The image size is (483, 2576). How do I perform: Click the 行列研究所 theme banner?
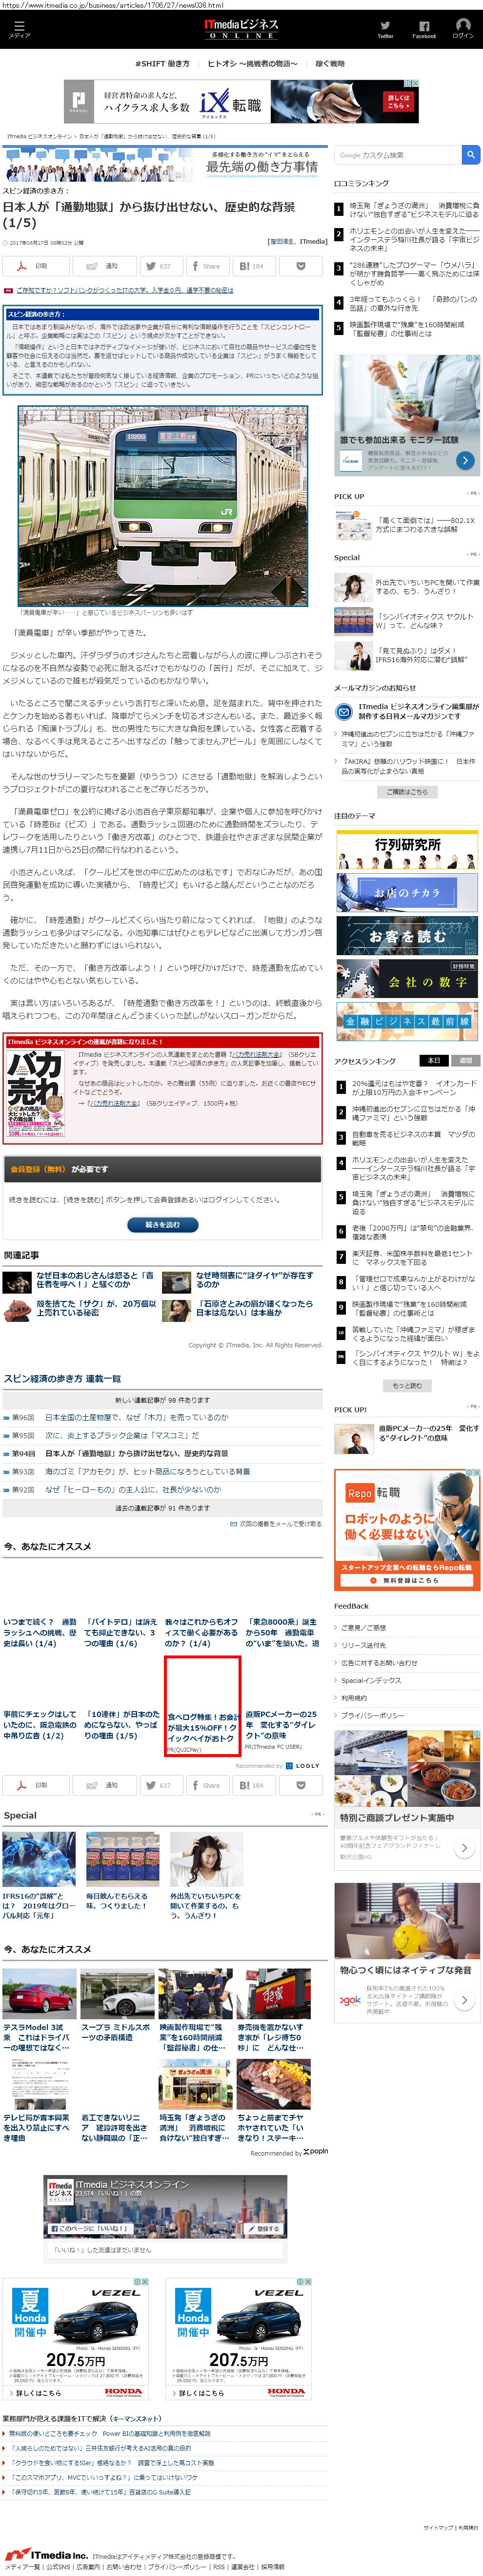click(407, 849)
